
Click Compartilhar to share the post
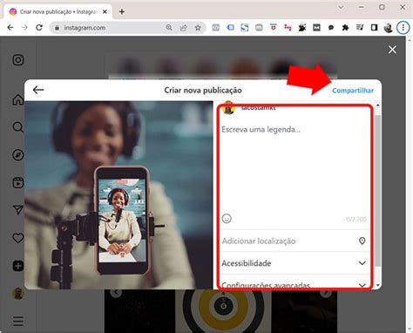353,91
